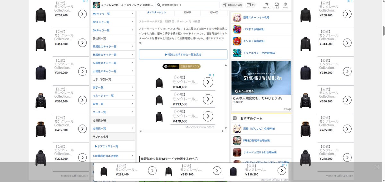The width and height of the screenshot is (385, 182).
Task: Click 約90秒 table cell
Action: point(187,12)
